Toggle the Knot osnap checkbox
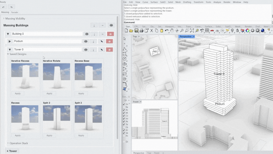Image resolution: width=273 pixels, height=154 pixels. [x=124, y=130]
